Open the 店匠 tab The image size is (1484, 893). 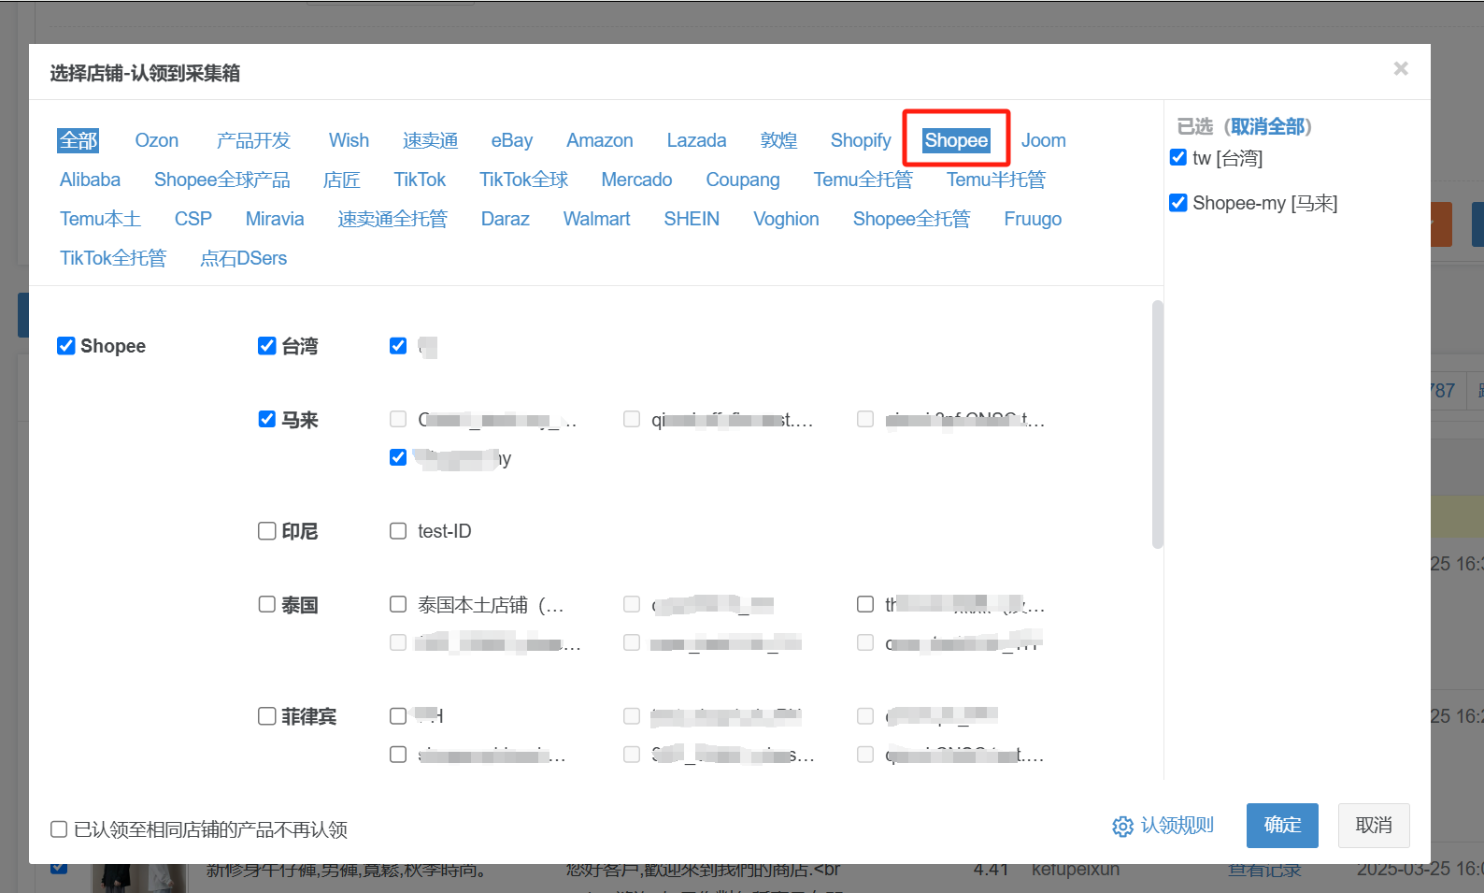point(342,180)
